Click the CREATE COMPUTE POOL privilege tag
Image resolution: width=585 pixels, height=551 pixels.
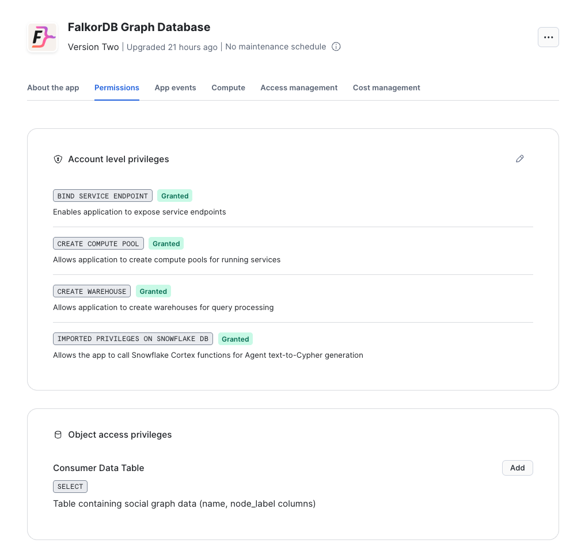pyautogui.click(x=98, y=243)
